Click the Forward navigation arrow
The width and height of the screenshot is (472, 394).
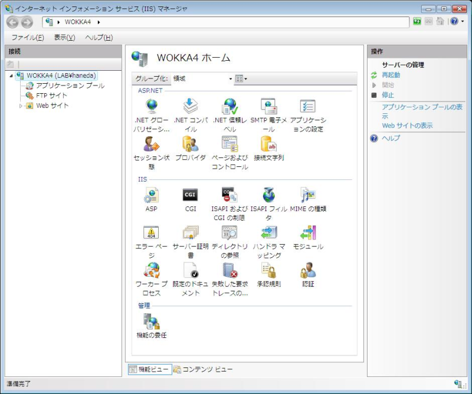tap(27, 22)
